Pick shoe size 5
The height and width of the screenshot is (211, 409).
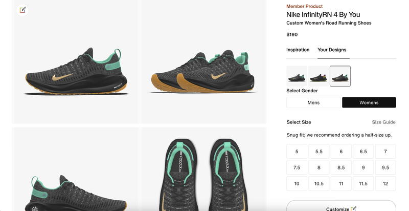(x=297, y=152)
